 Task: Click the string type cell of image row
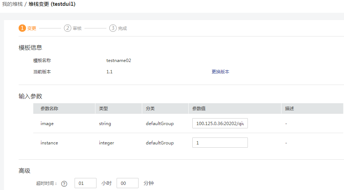105,124
